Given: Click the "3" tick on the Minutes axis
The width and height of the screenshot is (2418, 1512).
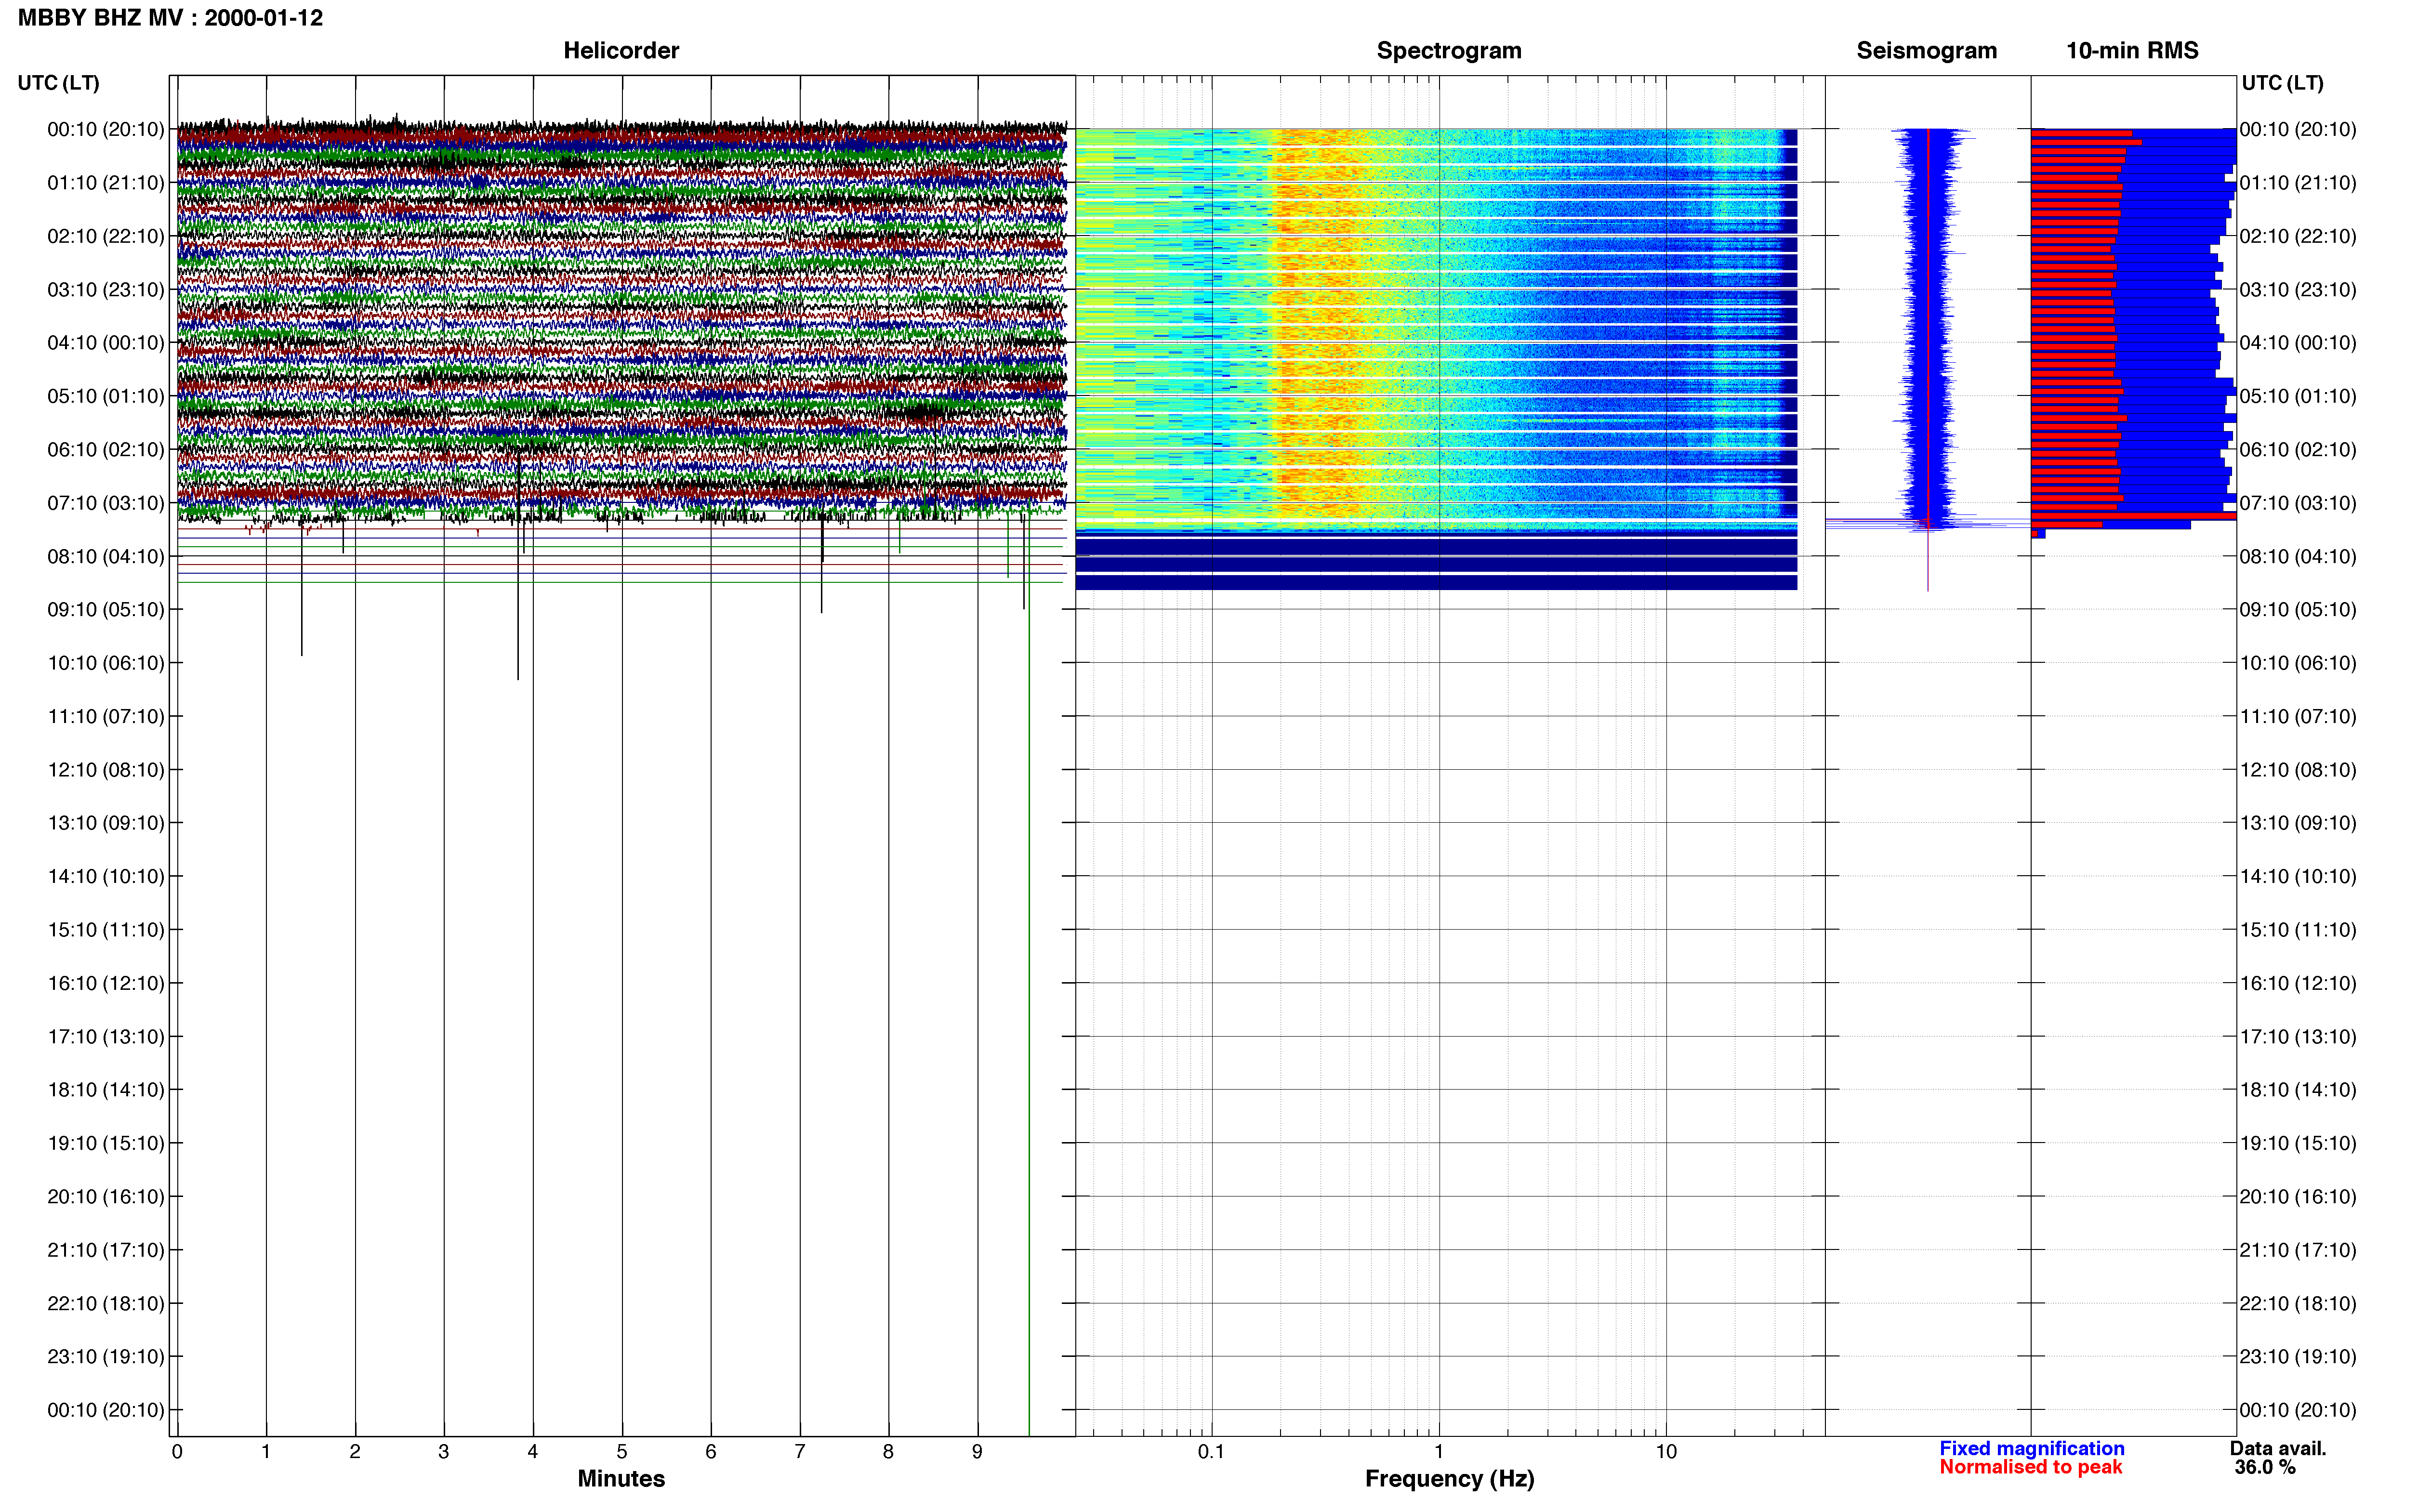Looking at the screenshot, I should coord(444,1451).
